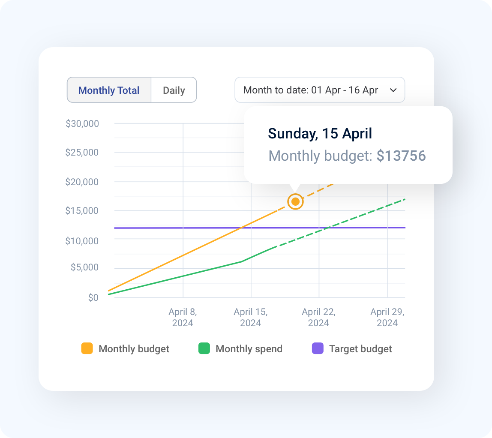Image resolution: width=492 pixels, height=438 pixels.
Task: Click the Sunday, 15 April tooltip
Action: pyautogui.click(x=319, y=133)
